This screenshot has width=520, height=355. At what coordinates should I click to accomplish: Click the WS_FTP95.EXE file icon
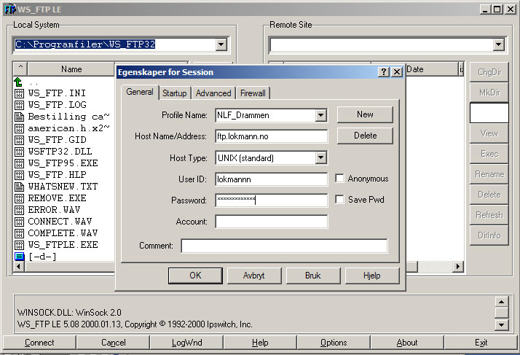coord(20,163)
